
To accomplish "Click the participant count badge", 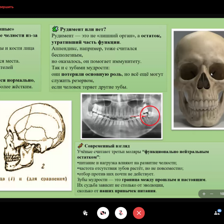I will click(219, 210).
